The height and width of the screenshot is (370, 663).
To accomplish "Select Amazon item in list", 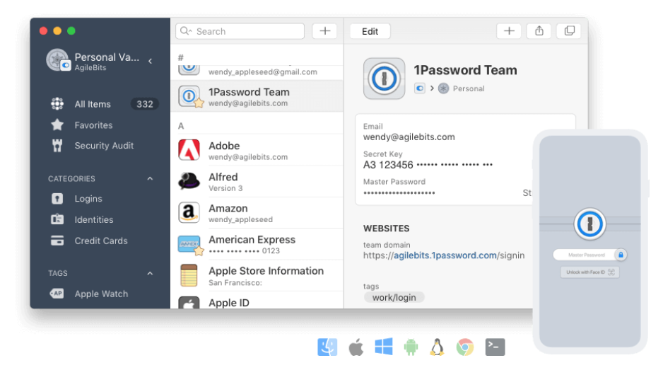I will (x=257, y=213).
